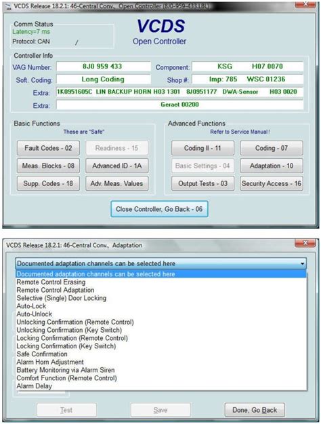Screen dimensions: 321x425
Task: Close the Adaptation window
Action: click(305, 243)
